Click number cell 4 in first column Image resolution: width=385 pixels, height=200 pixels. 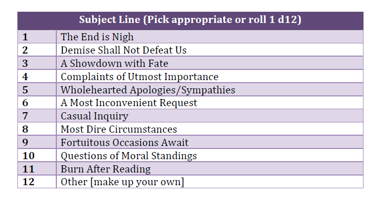point(37,77)
